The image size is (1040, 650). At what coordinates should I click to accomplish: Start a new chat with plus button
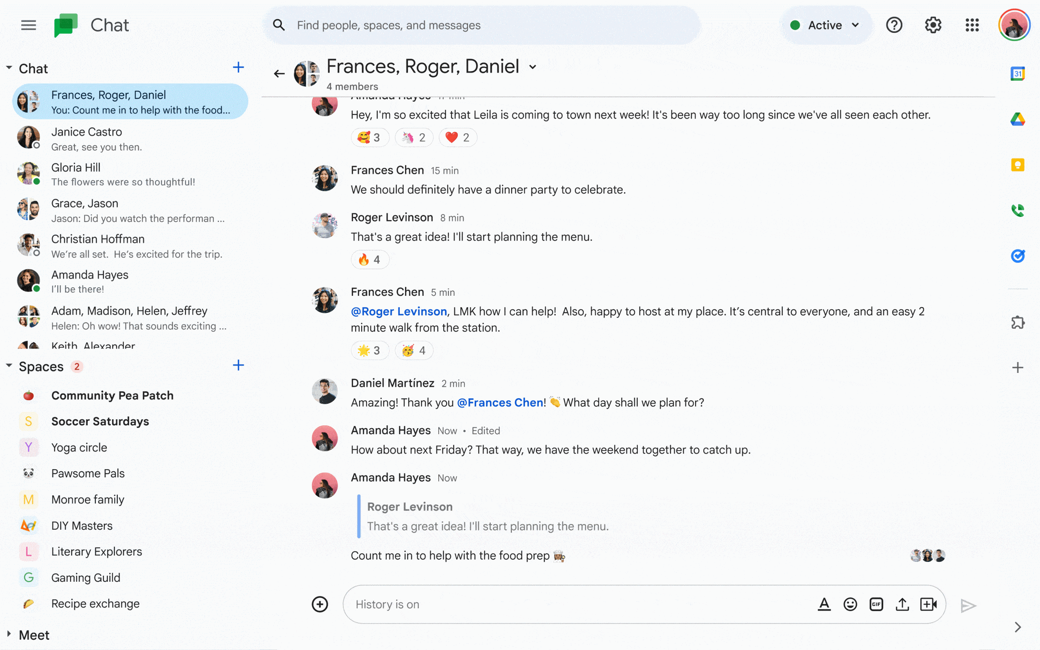click(238, 67)
